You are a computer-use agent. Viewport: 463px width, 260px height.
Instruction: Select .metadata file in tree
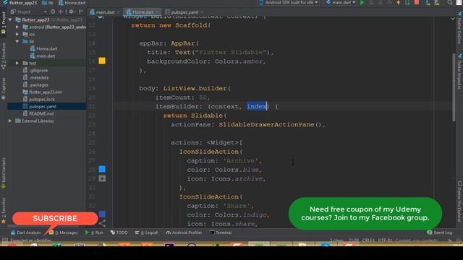coord(35,77)
